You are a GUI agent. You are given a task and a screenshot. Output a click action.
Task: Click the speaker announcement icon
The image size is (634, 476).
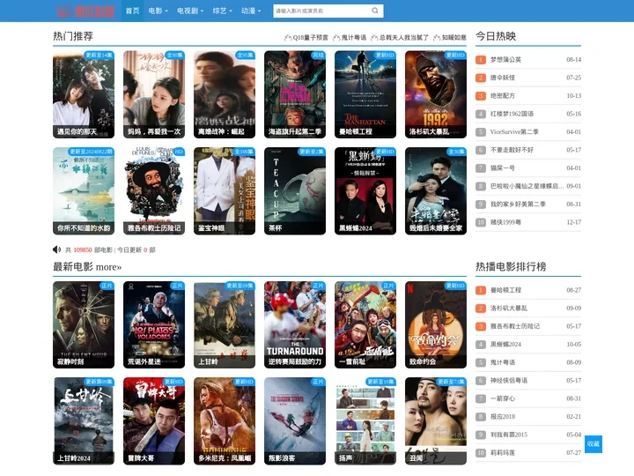(56, 249)
